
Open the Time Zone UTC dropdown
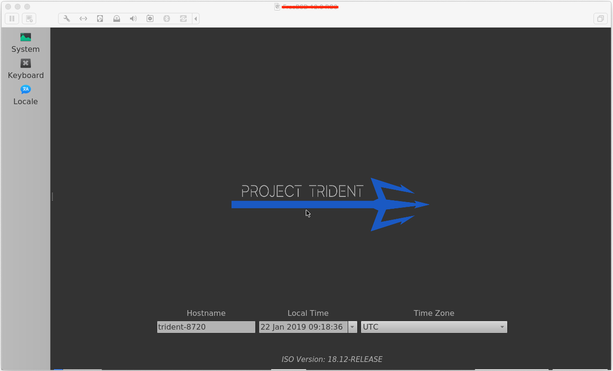(x=434, y=327)
